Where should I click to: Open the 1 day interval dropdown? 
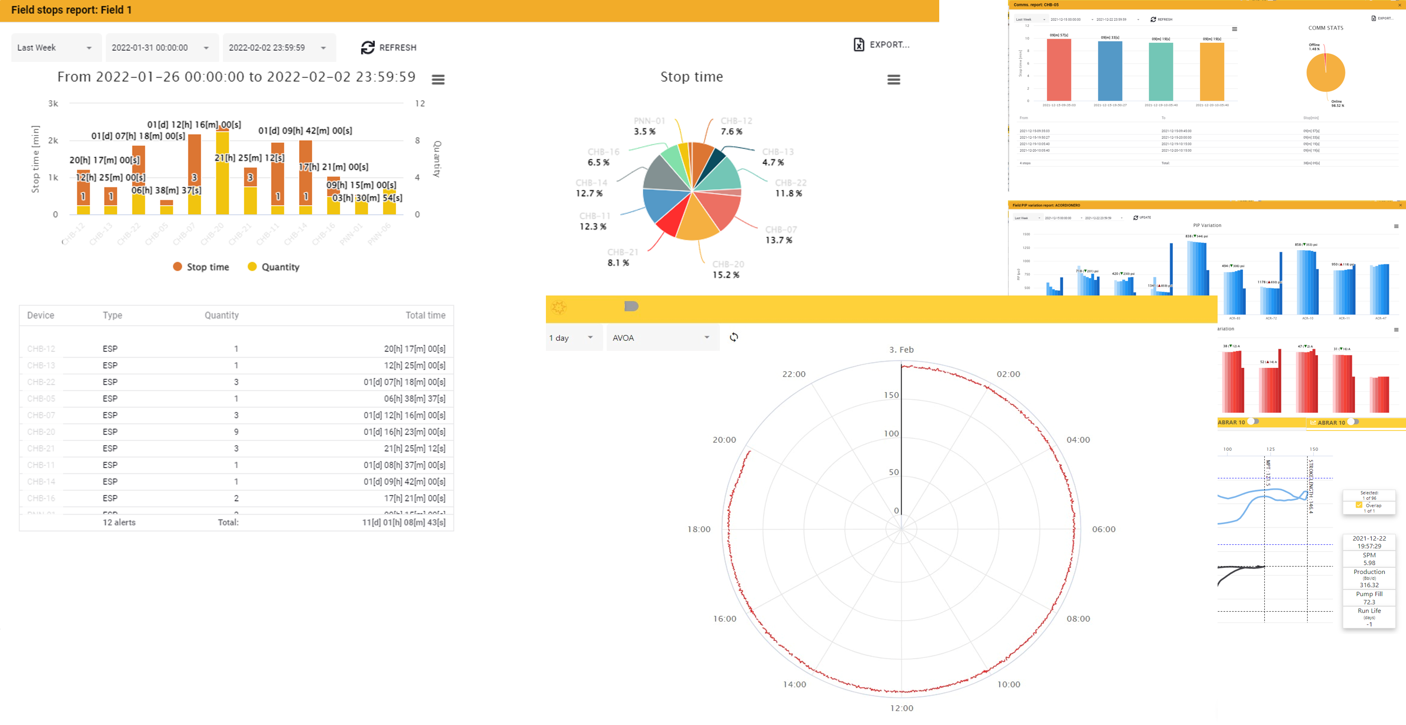pos(573,337)
